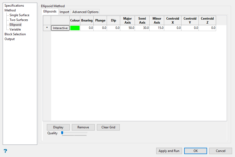Edit the Semi Axis value 30.0

click(x=142, y=28)
